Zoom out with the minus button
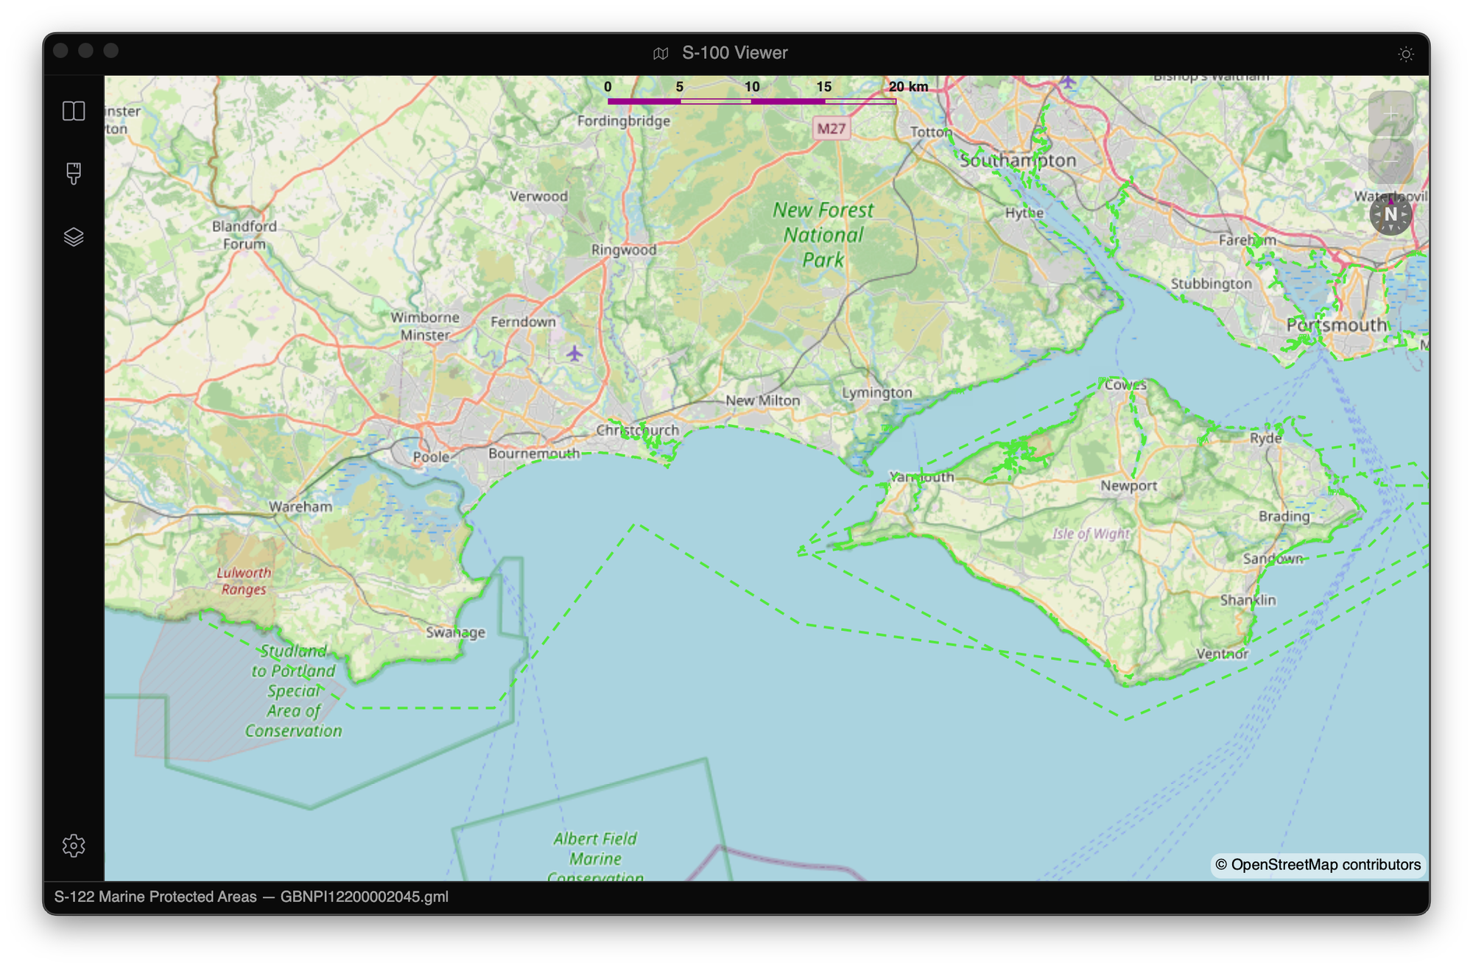 [1391, 160]
